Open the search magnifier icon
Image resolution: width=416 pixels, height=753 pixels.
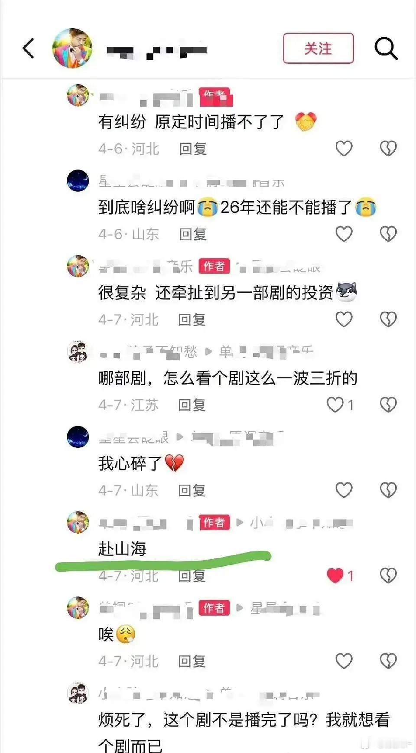[386, 48]
